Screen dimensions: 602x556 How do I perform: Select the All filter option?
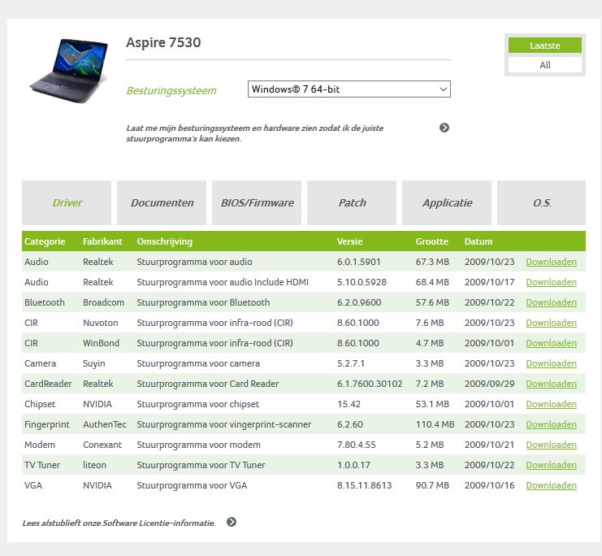545,65
